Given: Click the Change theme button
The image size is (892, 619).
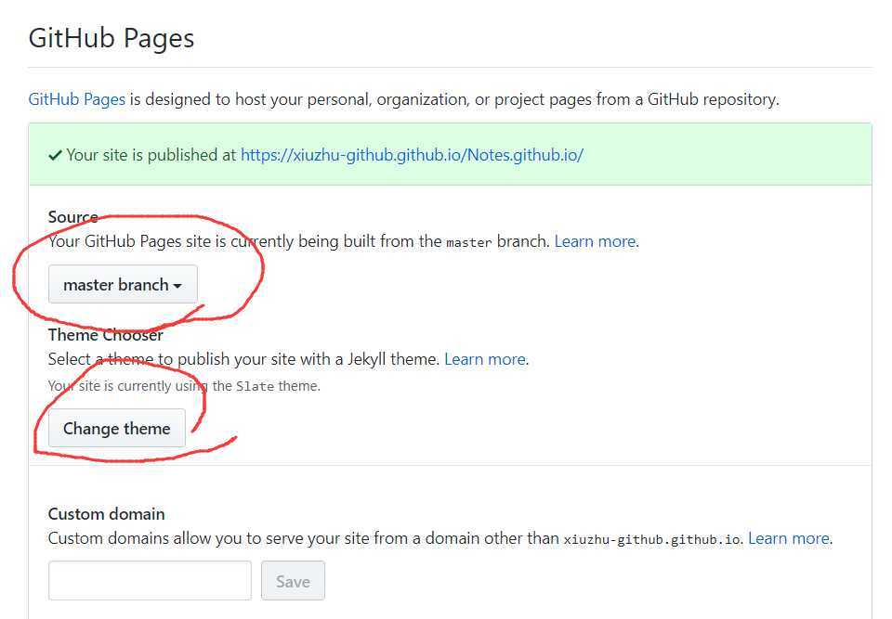Looking at the screenshot, I should click(x=117, y=428).
